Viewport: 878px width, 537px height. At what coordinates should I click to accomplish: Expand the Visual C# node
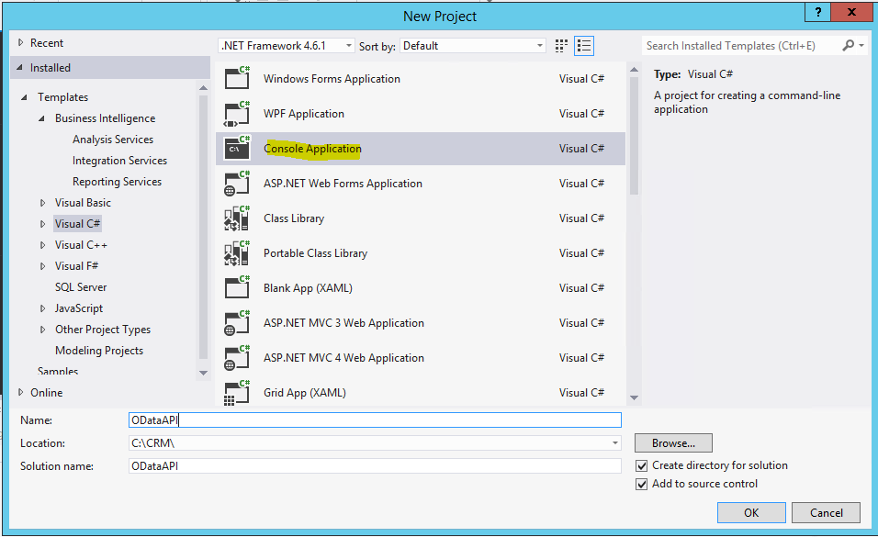[x=42, y=224]
